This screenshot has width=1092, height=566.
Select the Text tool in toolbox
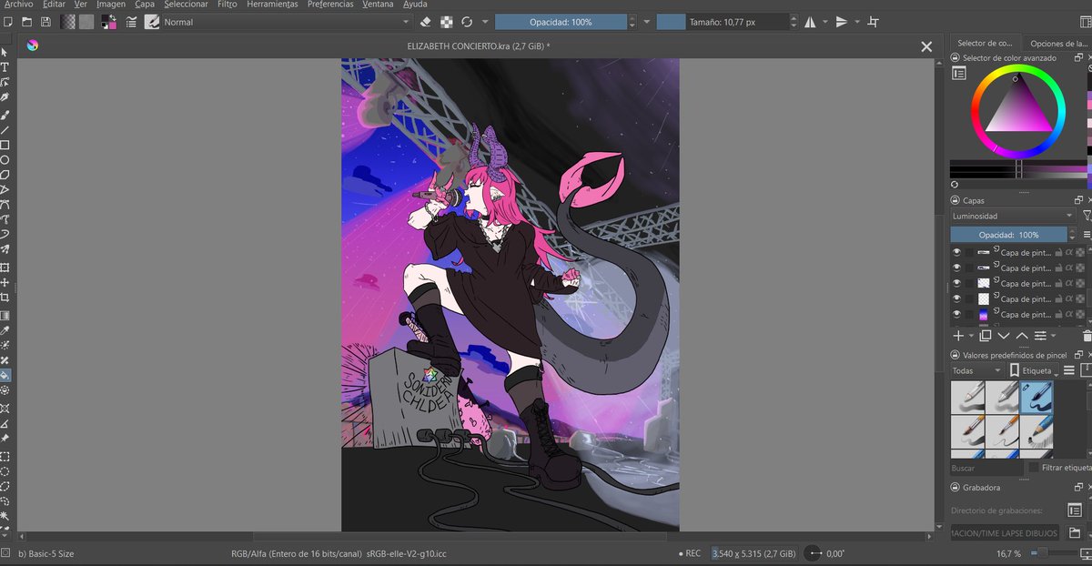point(5,67)
